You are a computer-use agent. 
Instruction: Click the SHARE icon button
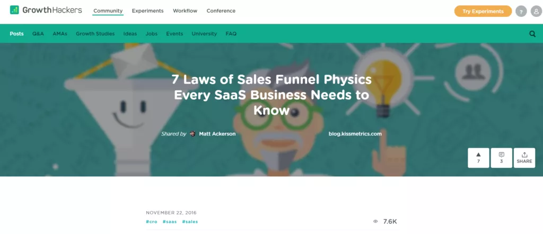click(x=524, y=158)
